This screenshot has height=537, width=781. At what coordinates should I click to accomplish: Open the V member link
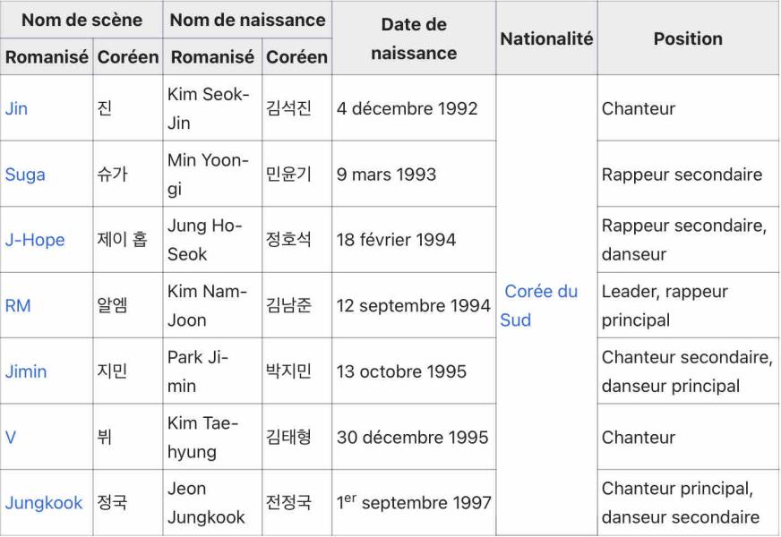coord(11,438)
